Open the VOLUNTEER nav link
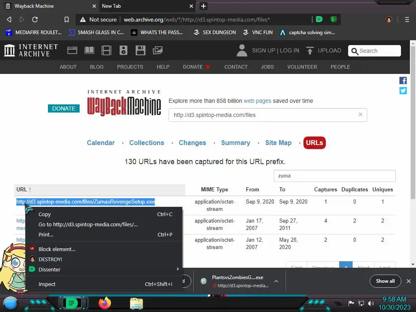This screenshot has height=312, width=416. point(302,67)
